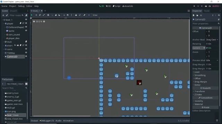Expand the Smoothing section
This screenshot has height=124, width=222.
click(200, 75)
